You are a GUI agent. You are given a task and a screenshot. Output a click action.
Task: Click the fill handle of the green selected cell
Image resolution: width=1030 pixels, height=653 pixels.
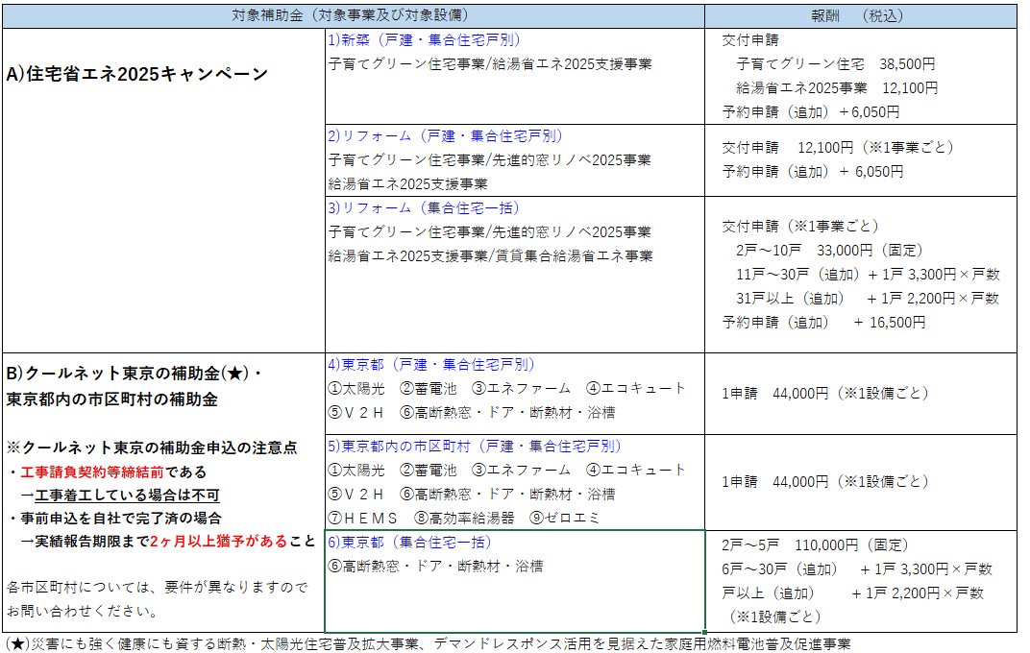click(705, 632)
